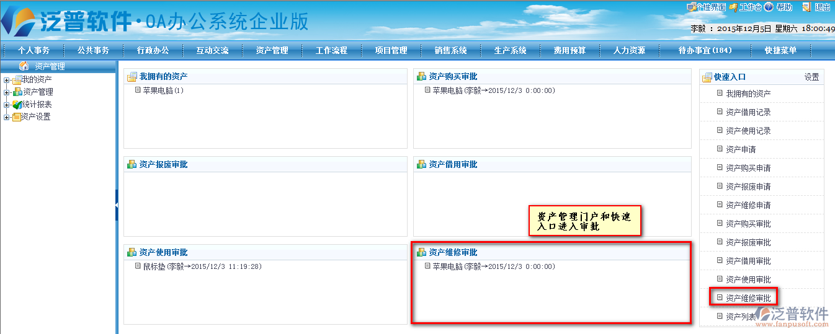Open the 工作流程 menu

(331, 50)
